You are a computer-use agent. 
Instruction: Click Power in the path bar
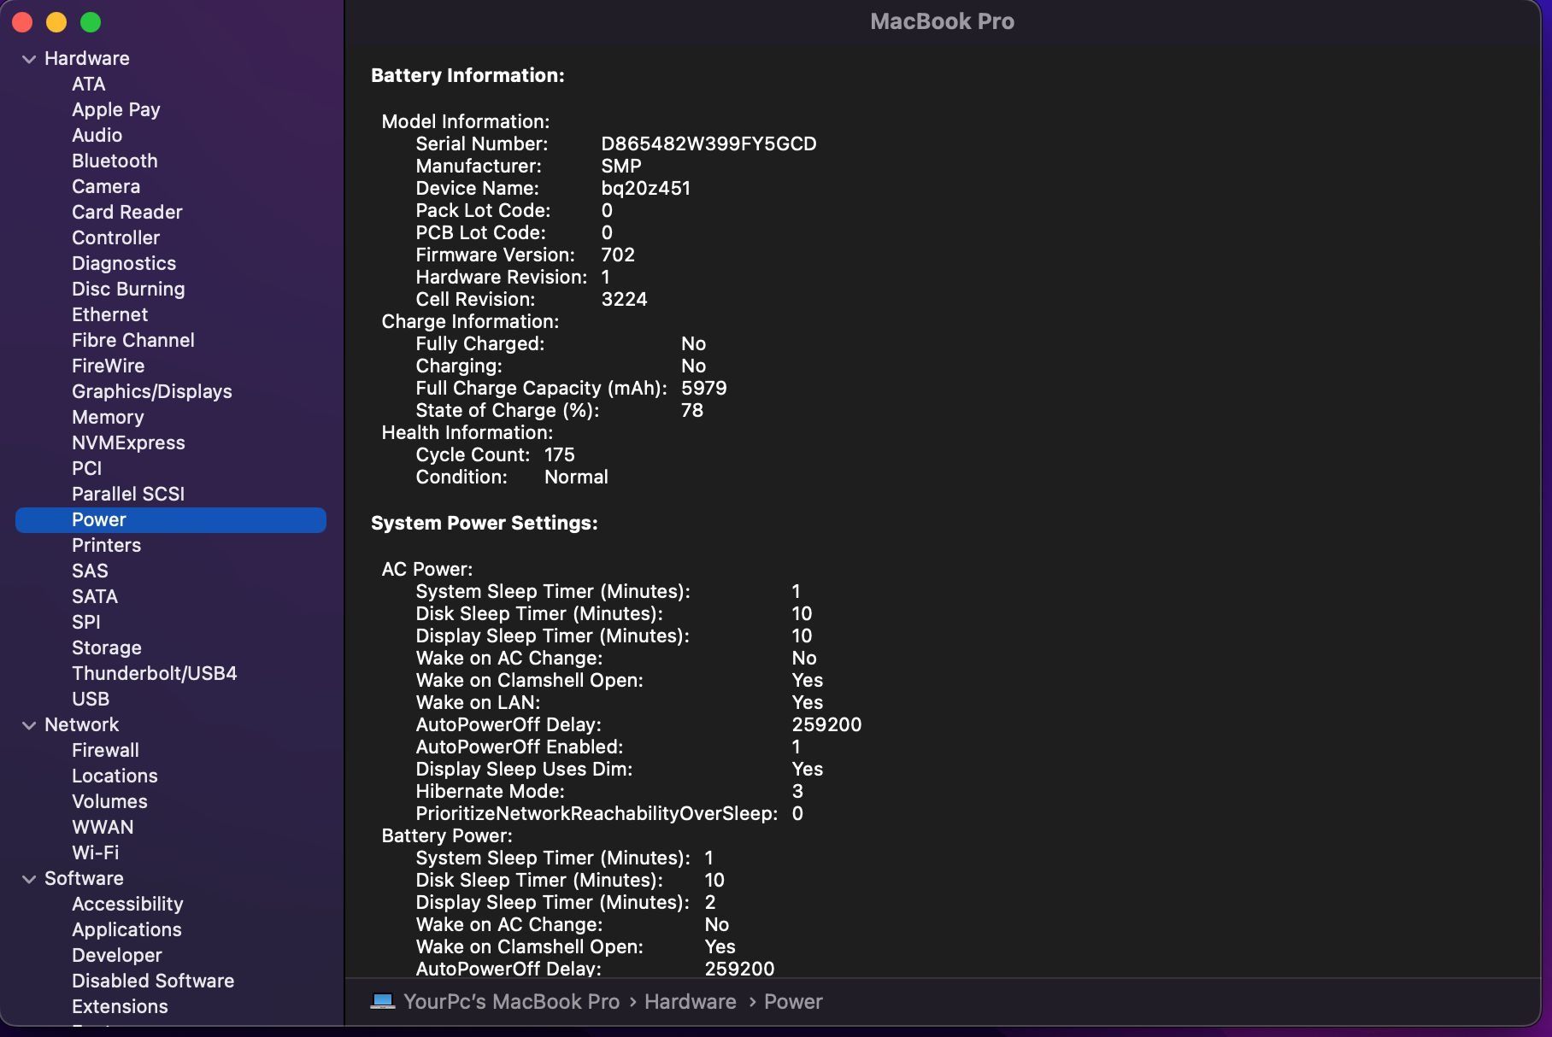coord(793,1001)
